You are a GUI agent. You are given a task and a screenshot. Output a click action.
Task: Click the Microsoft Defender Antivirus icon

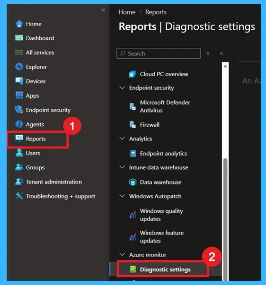133,107
